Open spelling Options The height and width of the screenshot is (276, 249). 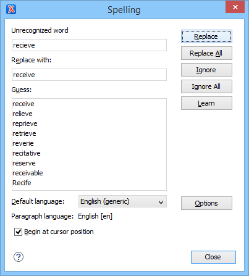(206, 203)
